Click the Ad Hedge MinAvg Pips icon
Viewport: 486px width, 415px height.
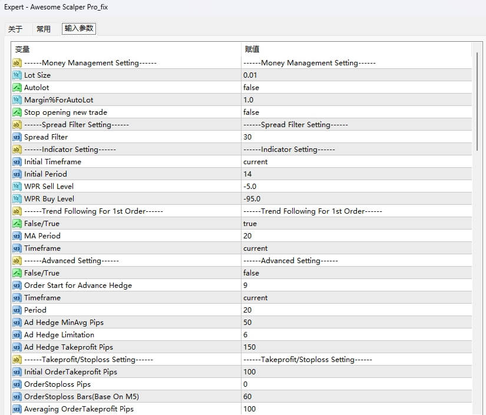tap(16, 323)
